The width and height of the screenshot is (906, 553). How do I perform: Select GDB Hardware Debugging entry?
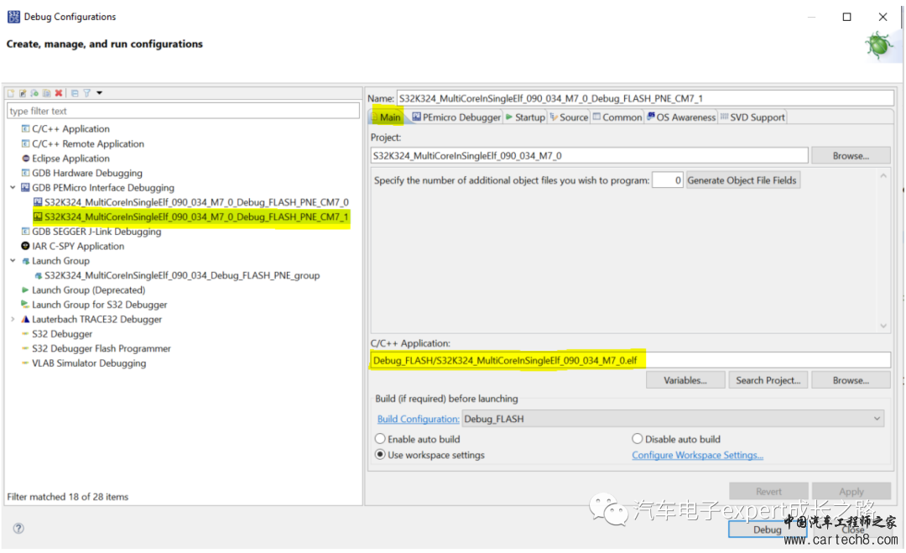click(86, 173)
